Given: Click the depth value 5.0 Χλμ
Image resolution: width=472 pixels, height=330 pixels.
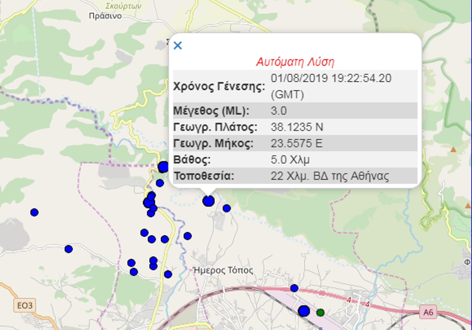Looking at the screenshot, I should (290, 160).
